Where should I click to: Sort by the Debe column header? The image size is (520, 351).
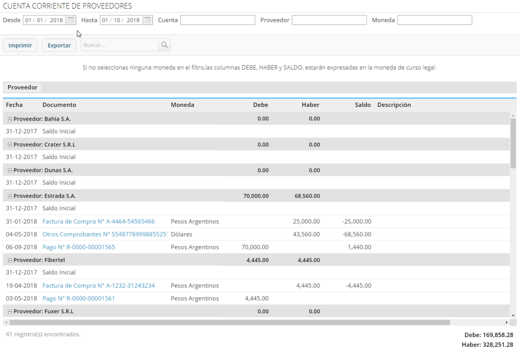260,105
